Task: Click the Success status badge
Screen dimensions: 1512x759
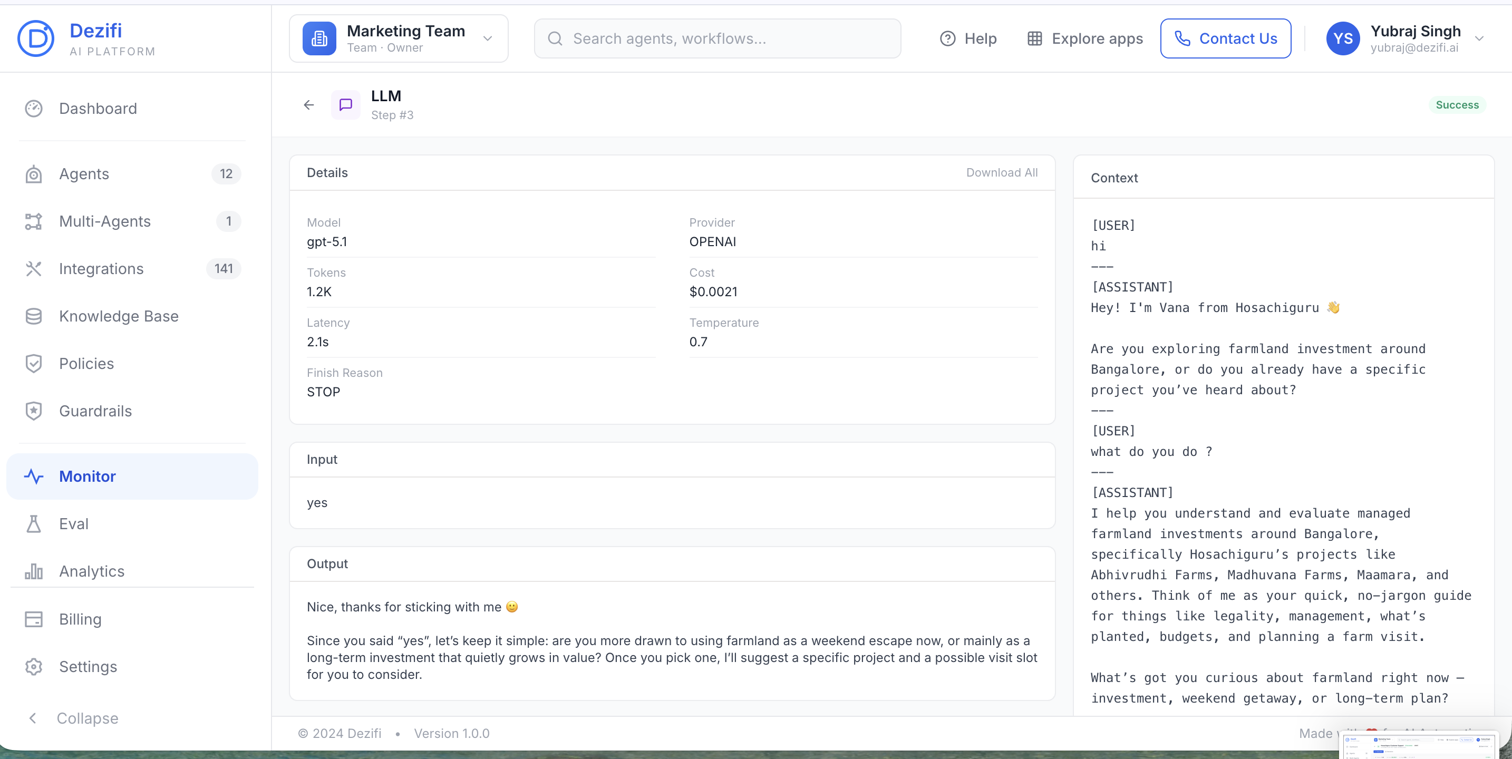Action: click(x=1457, y=105)
